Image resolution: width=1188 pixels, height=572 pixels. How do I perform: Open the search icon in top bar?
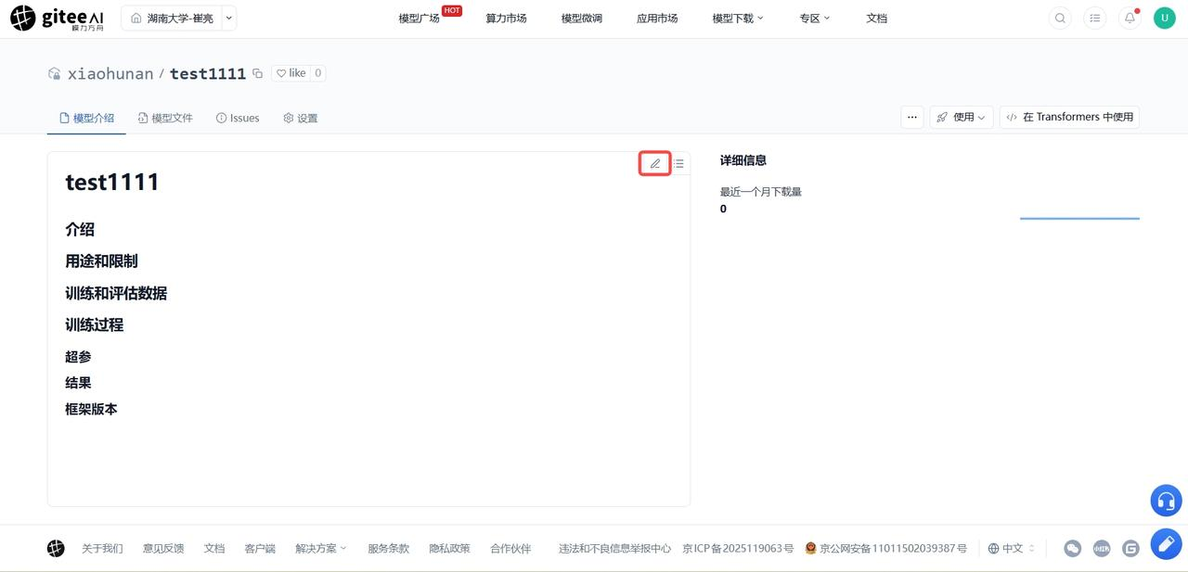[x=1060, y=18]
